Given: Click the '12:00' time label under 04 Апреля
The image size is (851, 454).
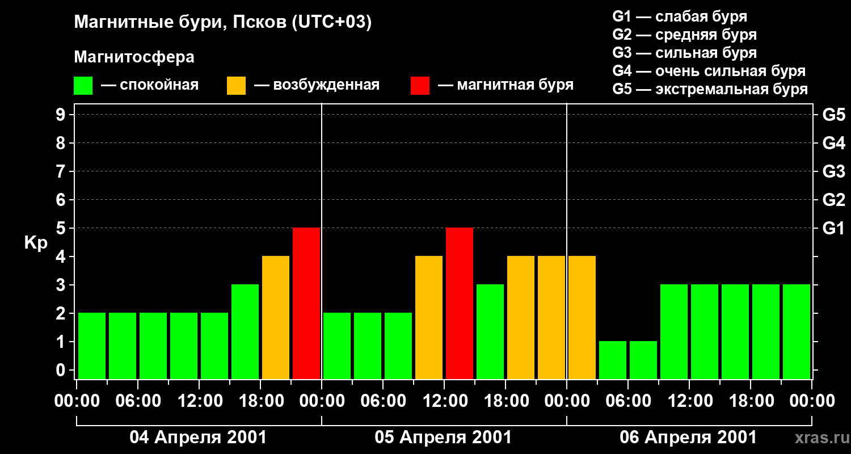Looking at the screenshot, I should [x=199, y=401].
